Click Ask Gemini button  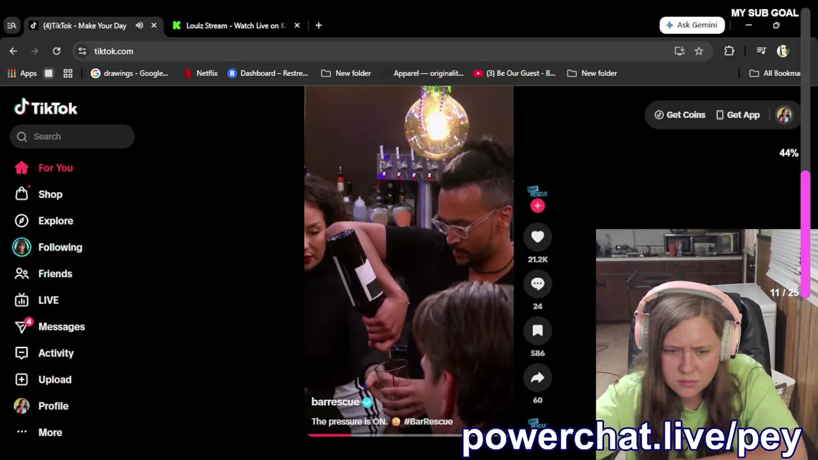(692, 25)
